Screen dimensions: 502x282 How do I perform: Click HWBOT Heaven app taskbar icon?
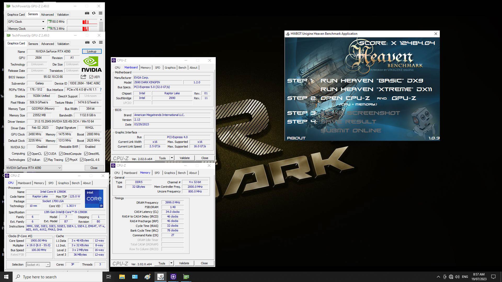pyautogui.click(x=161, y=277)
